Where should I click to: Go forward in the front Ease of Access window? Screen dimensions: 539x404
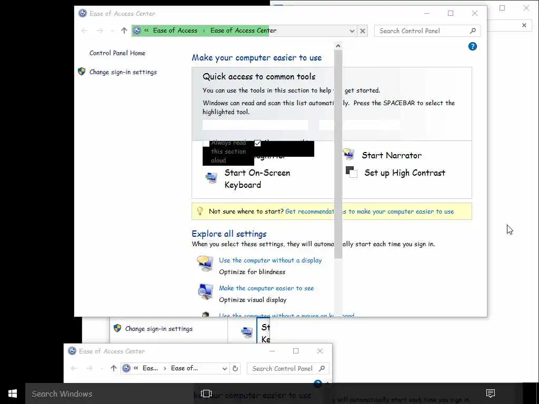point(99,31)
